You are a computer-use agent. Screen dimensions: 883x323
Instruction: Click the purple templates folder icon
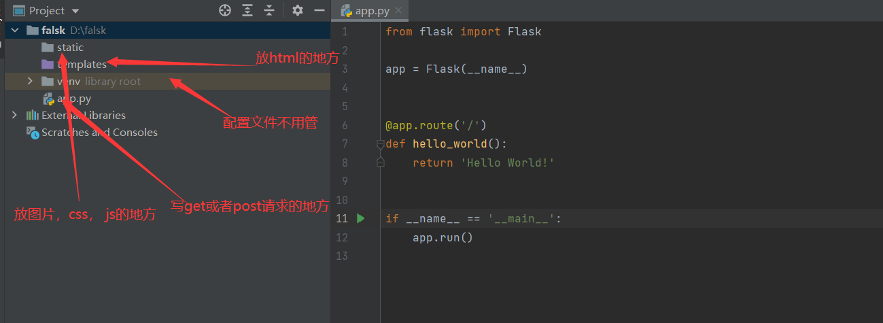[48, 65]
